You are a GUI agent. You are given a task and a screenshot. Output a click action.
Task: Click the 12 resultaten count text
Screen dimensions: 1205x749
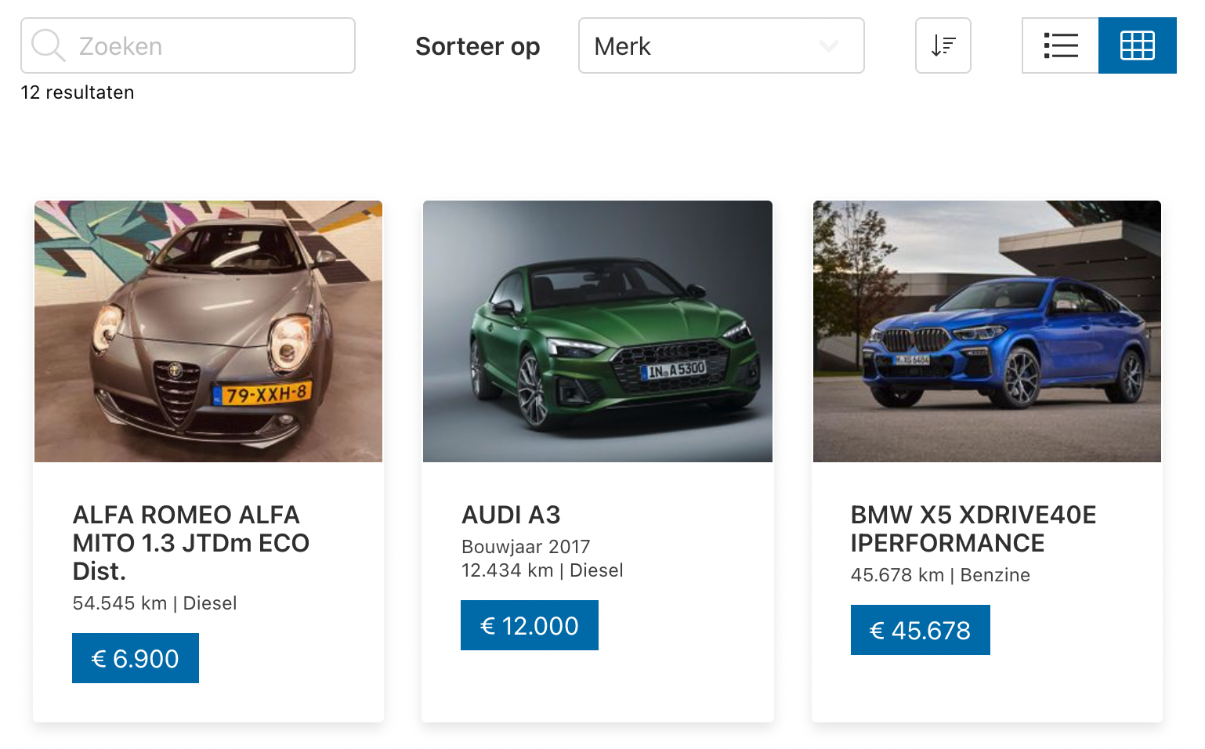coord(78,92)
